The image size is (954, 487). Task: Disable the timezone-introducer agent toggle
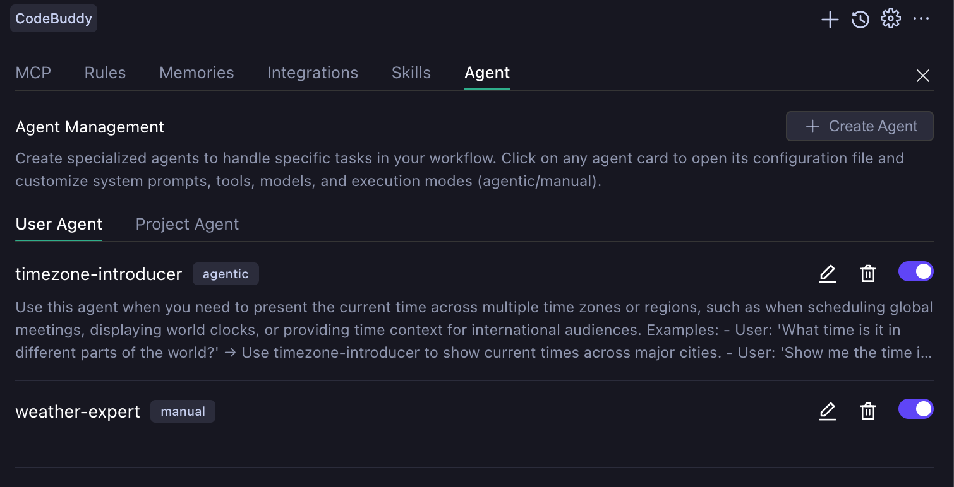click(x=915, y=272)
